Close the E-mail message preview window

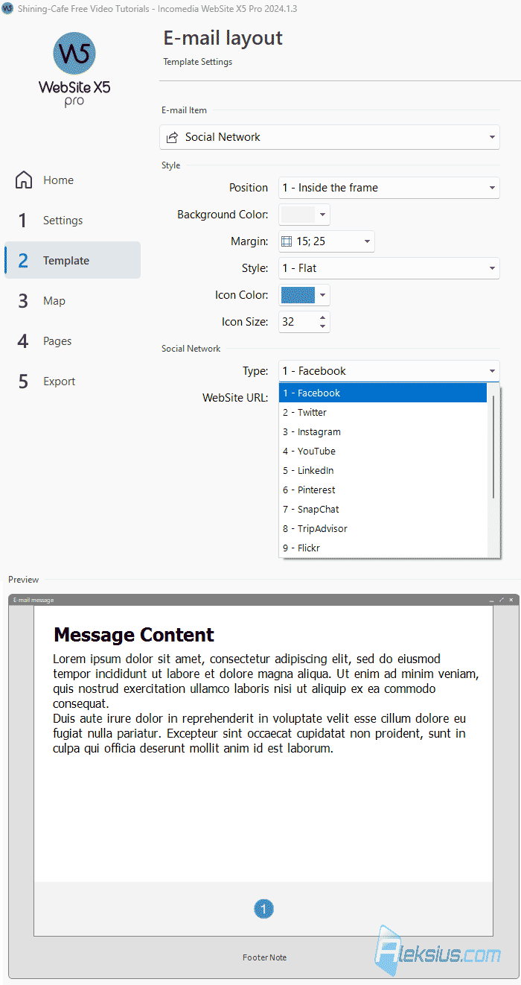coord(511,600)
